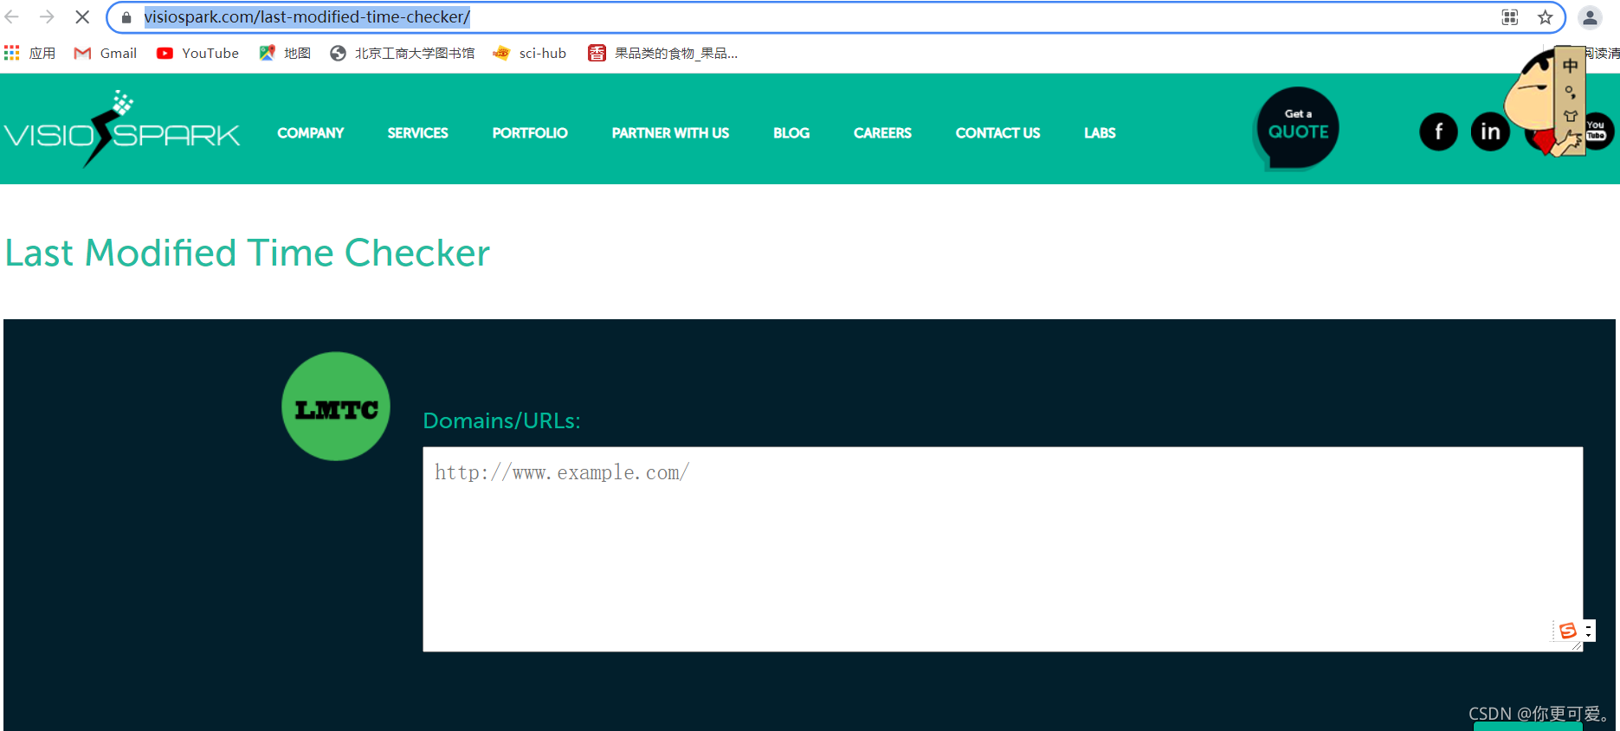The image size is (1620, 731).
Task: Open the 地图 maps bookmark
Action: point(285,53)
